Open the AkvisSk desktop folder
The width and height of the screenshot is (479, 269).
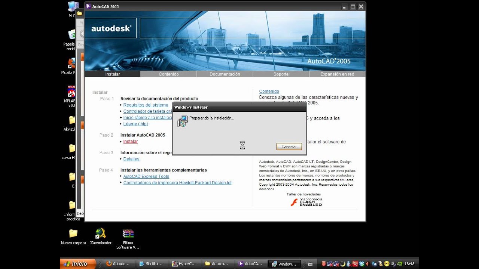[71, 123]
